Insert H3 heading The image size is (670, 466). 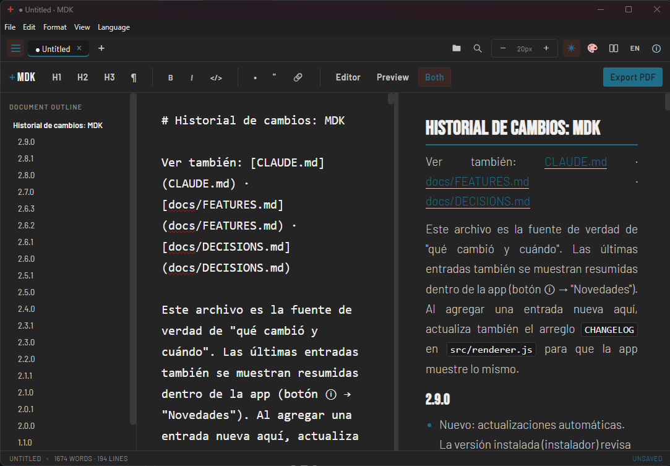coord(110,77)
